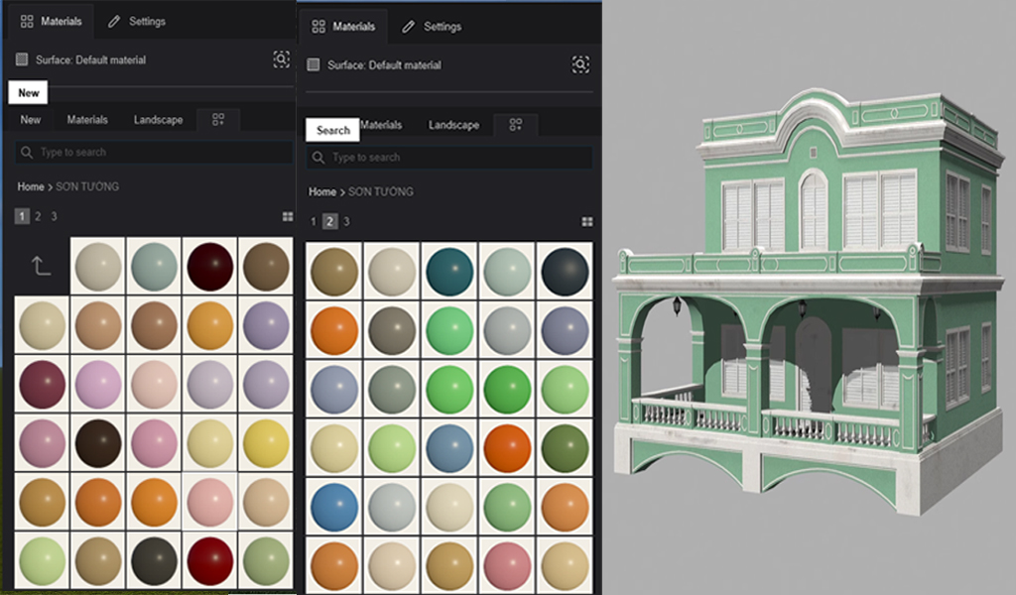Select the Landscape tab in left panel
This screenshot has width=1016, height=595.
pos(158,120)
